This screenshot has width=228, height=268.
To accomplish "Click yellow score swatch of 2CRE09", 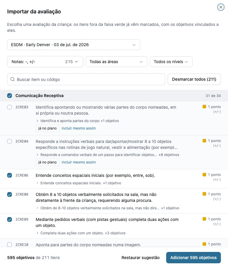I will 204,219.
